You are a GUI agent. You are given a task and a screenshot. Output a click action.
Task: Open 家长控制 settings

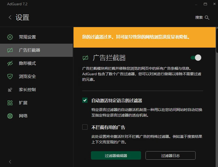click(x=36, y=90)
